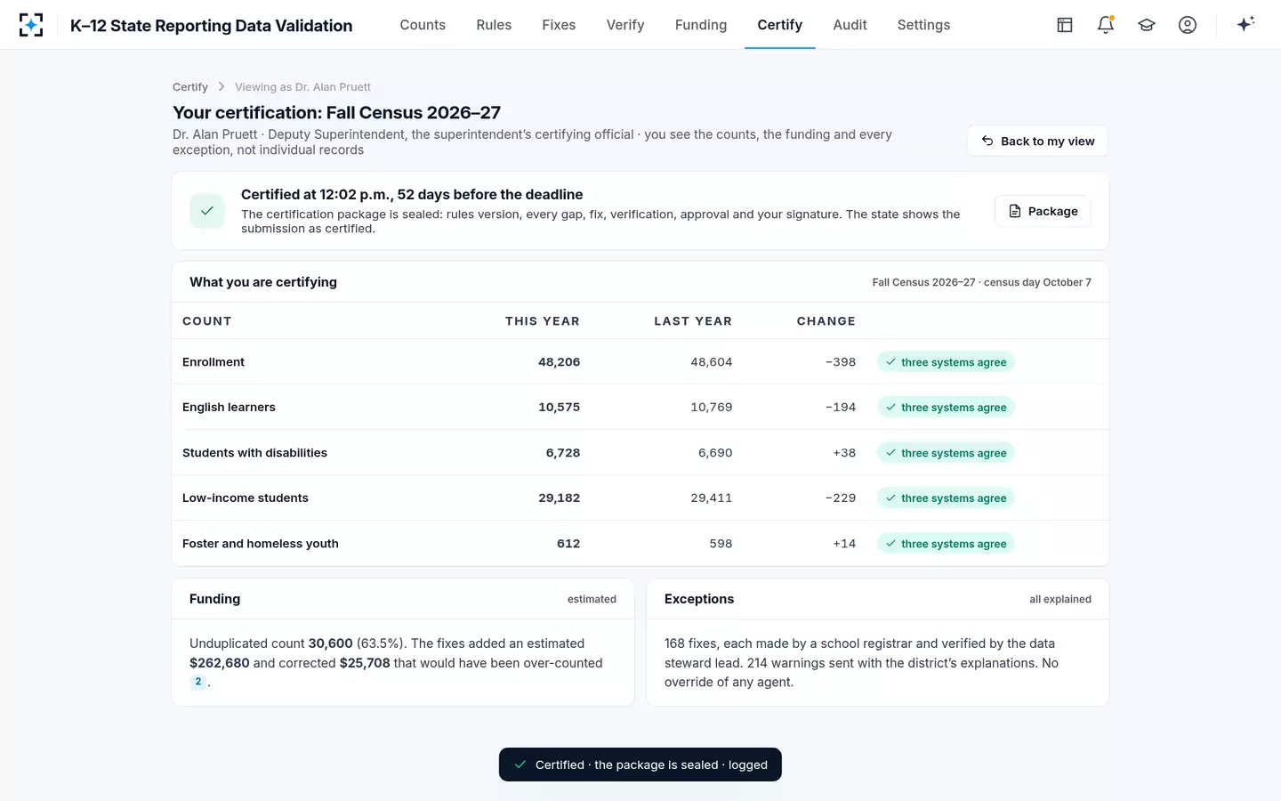Click the Certified package sealed toast
This screenshot has height=801, width=1281.
pos(640,765)
